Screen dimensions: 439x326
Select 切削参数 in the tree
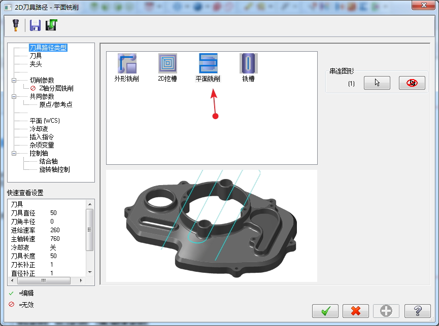[42, 80]
